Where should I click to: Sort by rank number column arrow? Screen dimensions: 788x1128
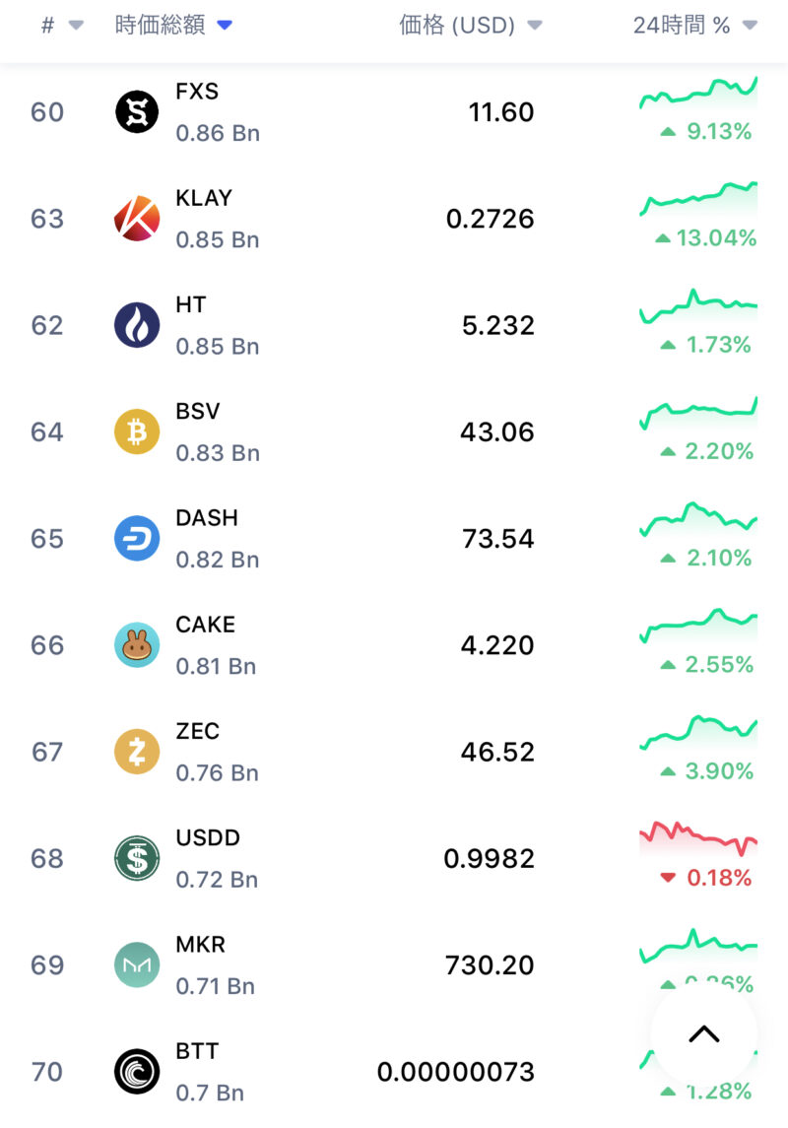76,26
